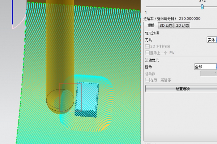Click the green dashed top edge of the part

[x=83, y=6]
